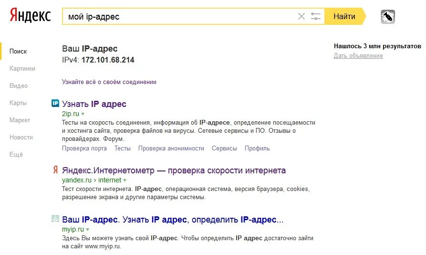
Task: Click the 2ip.ru blue IP favicon
Action: pos(55,103)
